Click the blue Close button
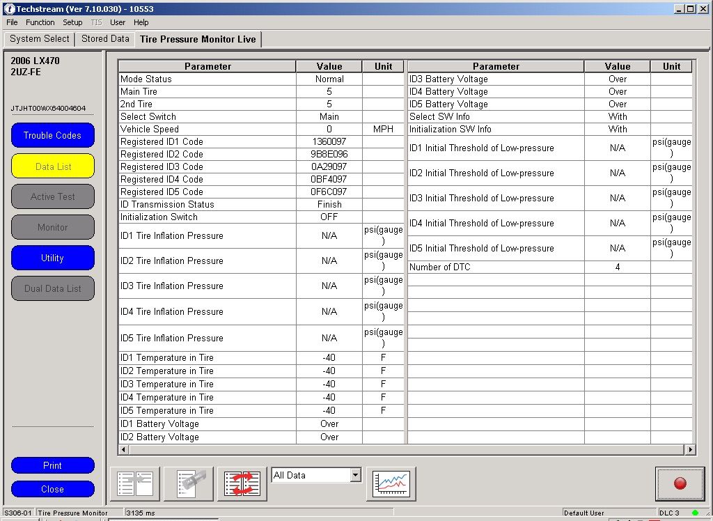 [x=53, y=489]
